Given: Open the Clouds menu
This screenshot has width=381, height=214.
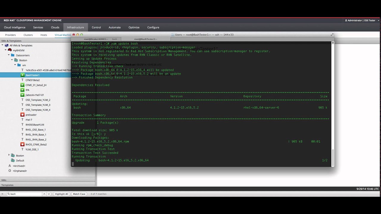Looking at the screenshot, I should [x=55, y=27].
